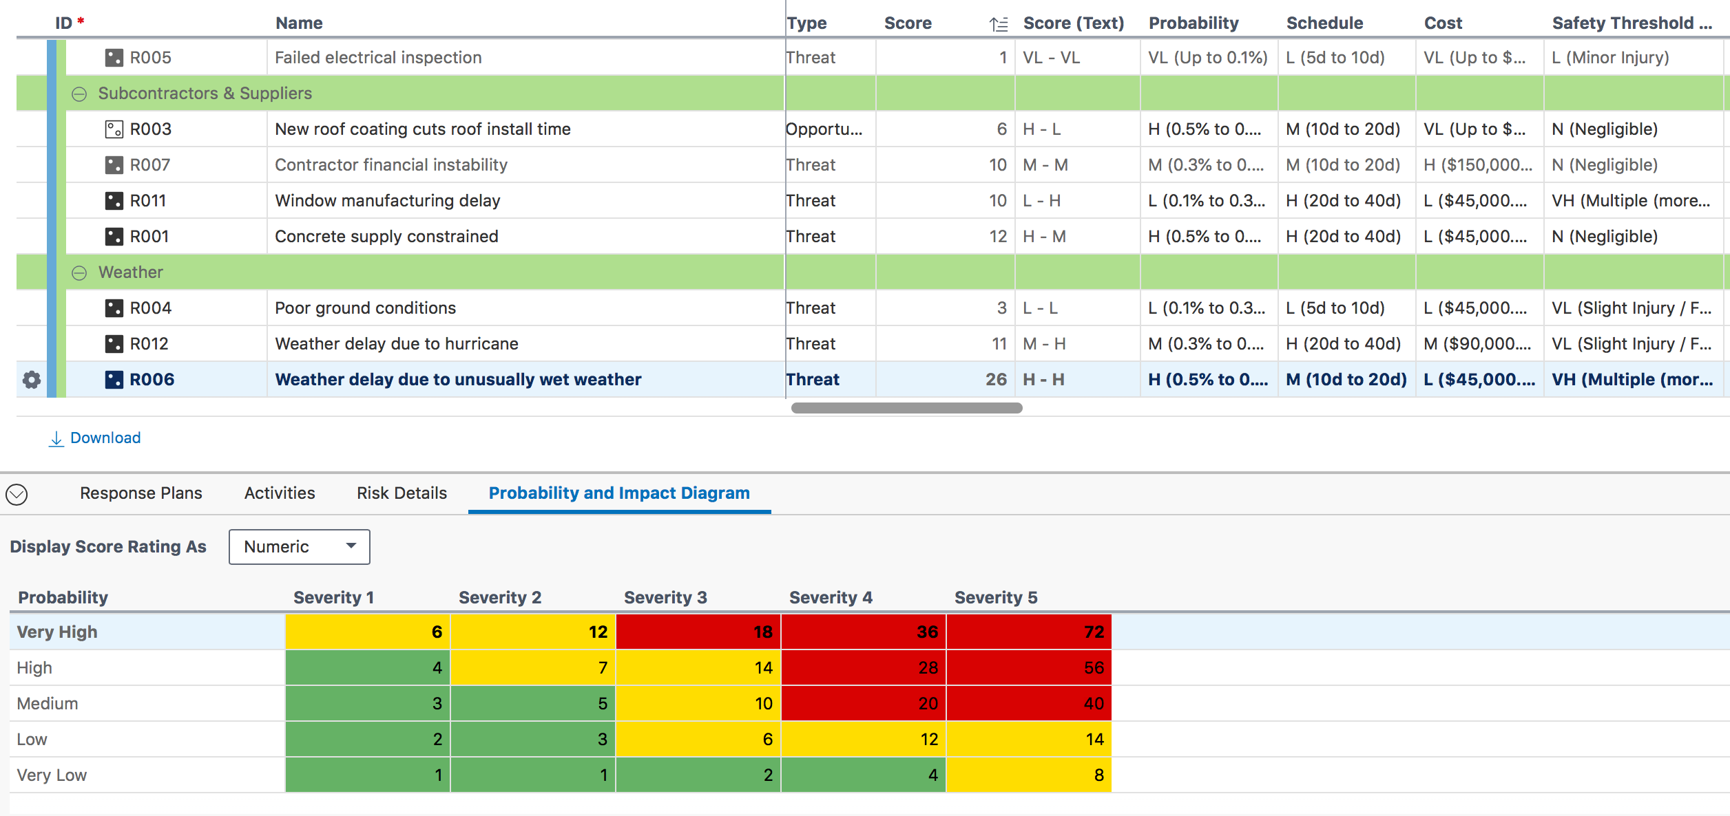1730x816 pixels.
Task: Click the download arrow icon
Action: tap(56, 438)
